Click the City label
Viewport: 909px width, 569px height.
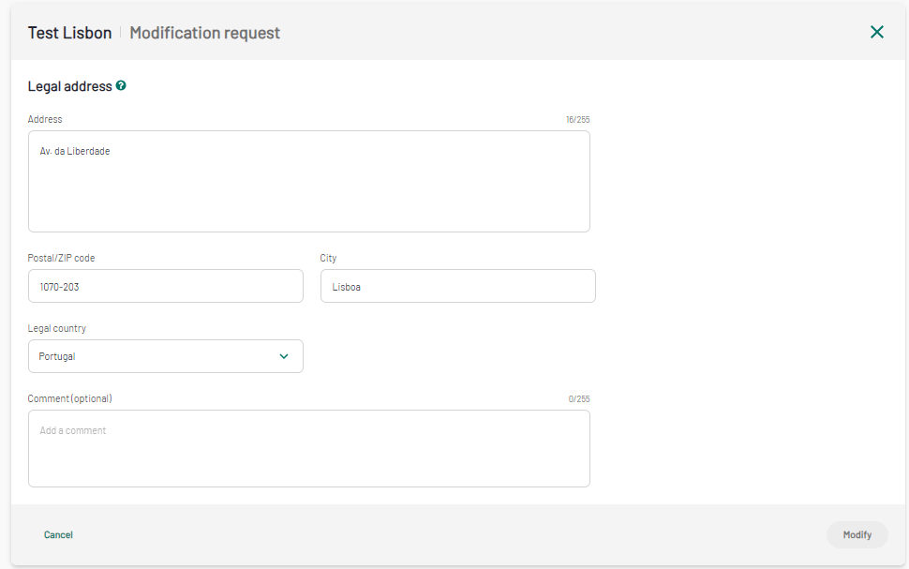click(x=328, y=258)
